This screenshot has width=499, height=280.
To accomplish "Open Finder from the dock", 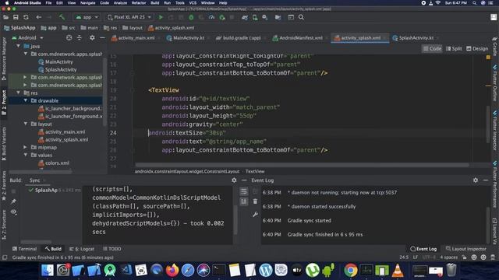I will click(48, 270).
